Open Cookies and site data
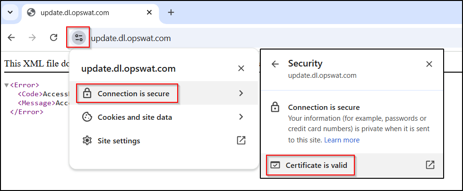The image size is (463, 191). pyautogui.click(x=164, y=117)
